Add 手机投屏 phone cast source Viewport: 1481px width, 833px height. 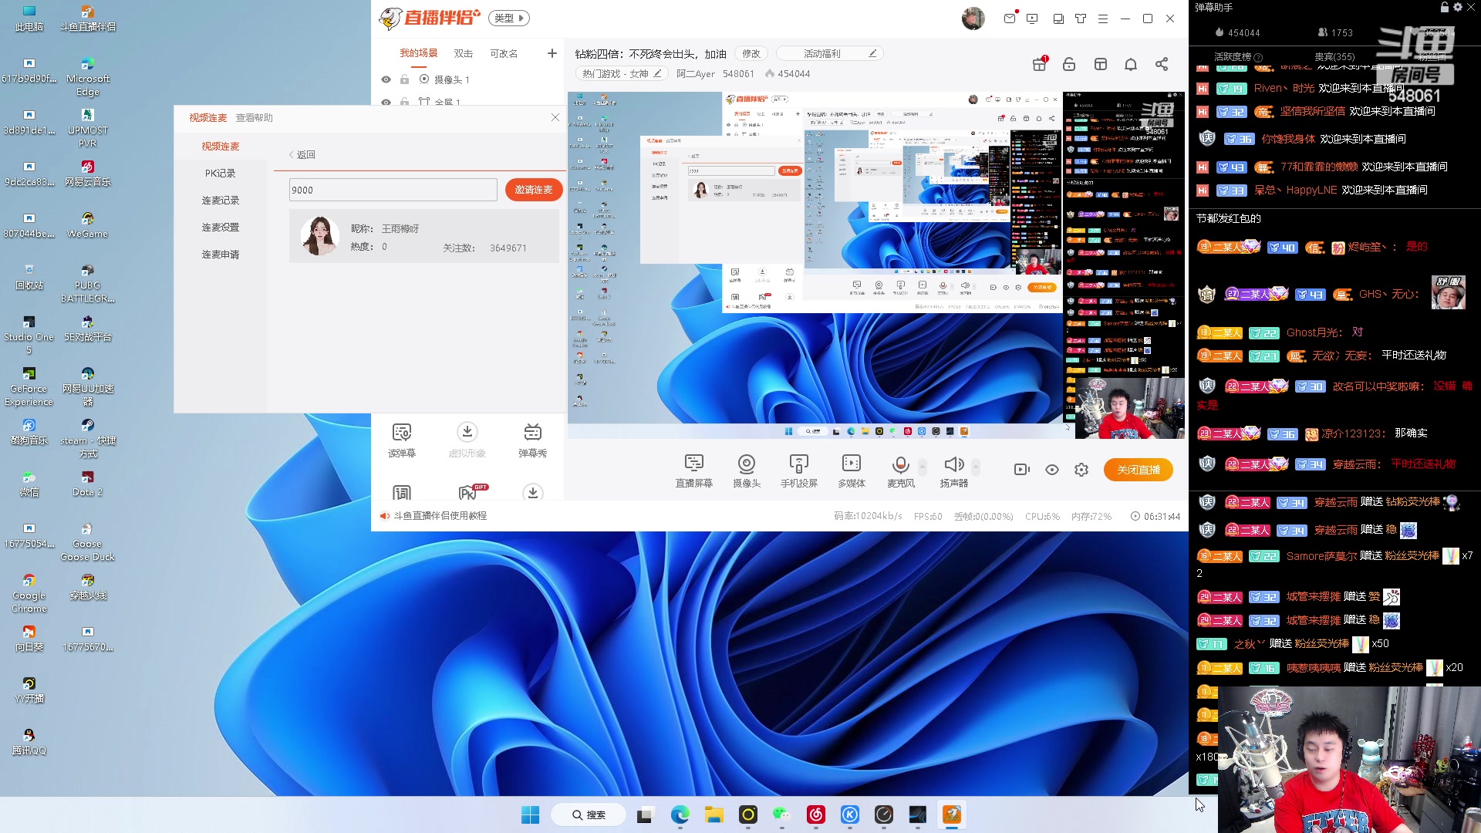click(x=798, y=471)
